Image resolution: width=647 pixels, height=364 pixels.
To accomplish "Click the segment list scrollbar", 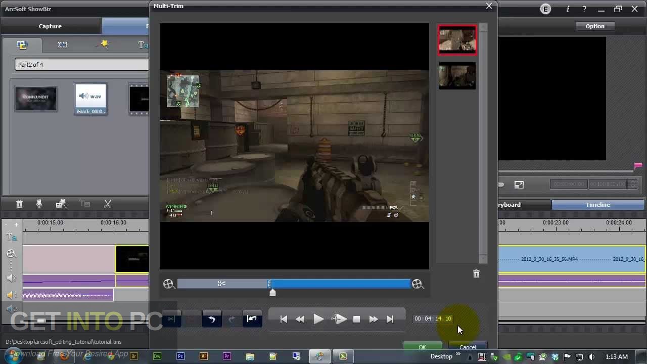I will (483, 143).
